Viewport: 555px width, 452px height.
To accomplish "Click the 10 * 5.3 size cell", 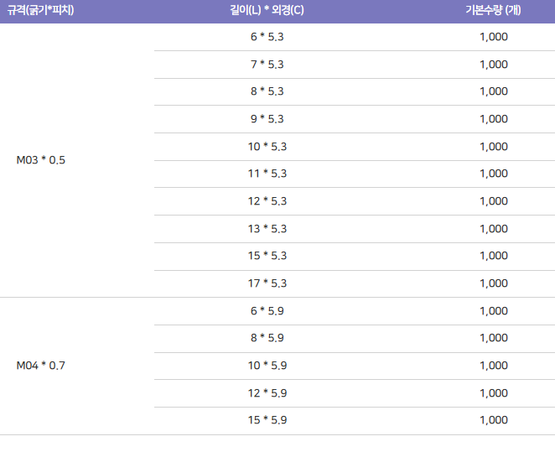I will click(267, 147).
